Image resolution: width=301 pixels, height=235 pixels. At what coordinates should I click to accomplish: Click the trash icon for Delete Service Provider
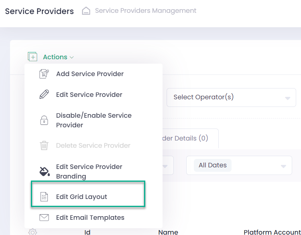44,145
